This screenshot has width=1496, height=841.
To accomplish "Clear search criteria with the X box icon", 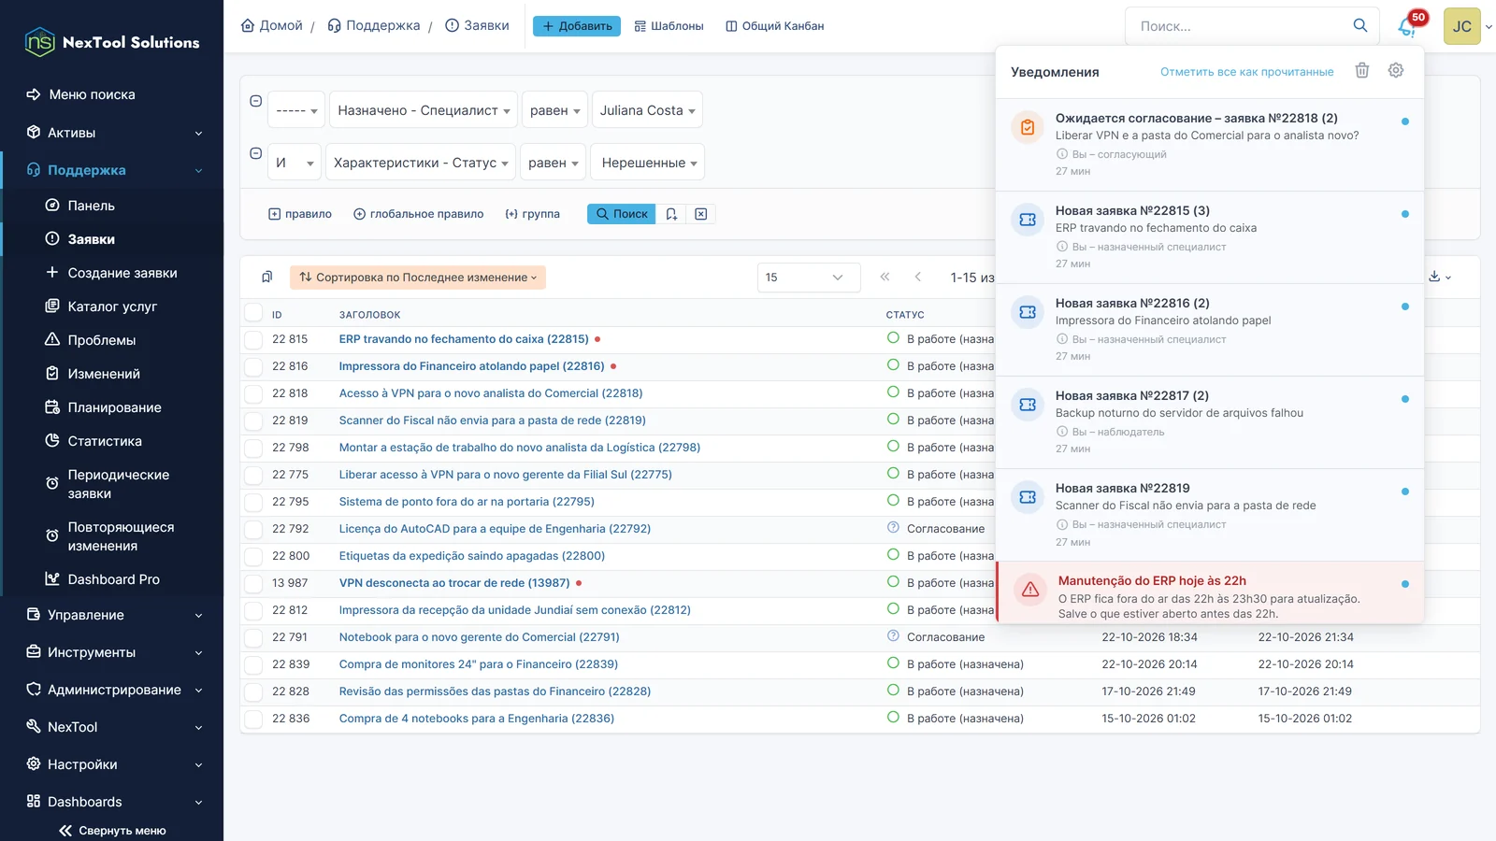I will 701,214.
